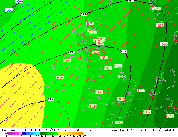Select the black 568 height contour label
This screenshot has width=178, height=137.
click(84, 15)
